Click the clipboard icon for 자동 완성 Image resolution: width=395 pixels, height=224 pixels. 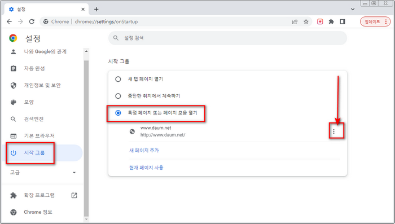coord(14,68)
